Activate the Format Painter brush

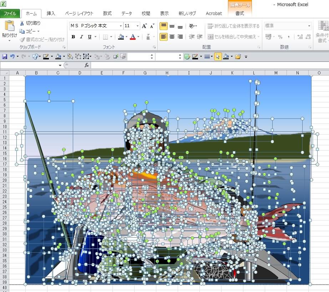pos(22,39)
